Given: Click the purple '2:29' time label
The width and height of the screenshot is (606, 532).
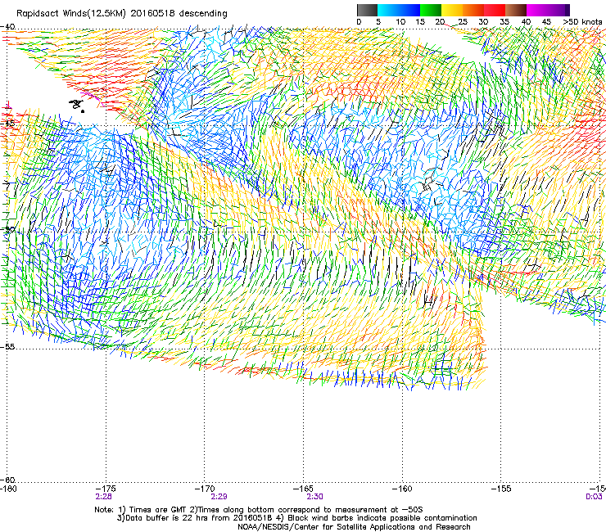Looking at the screenshot, I should click(219, 497).
